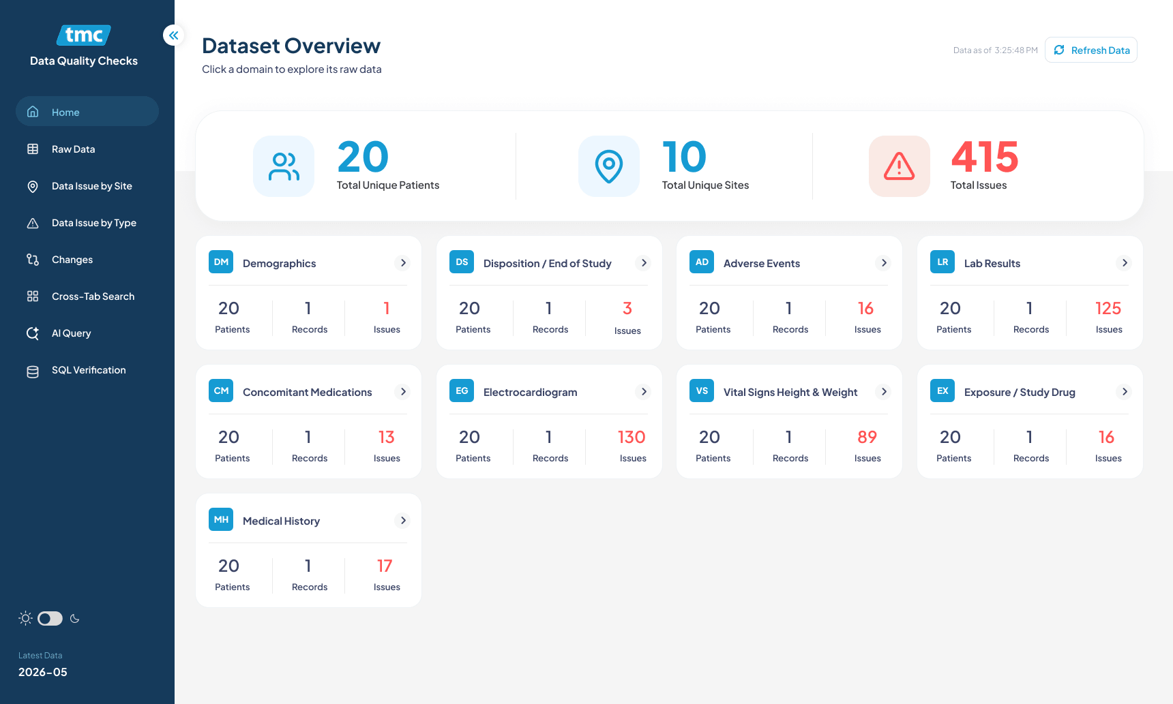Expand Concomitant Medications card chevron
Image resolution: width=1173 pixels, height=704 pixels.
pos(403,391)
